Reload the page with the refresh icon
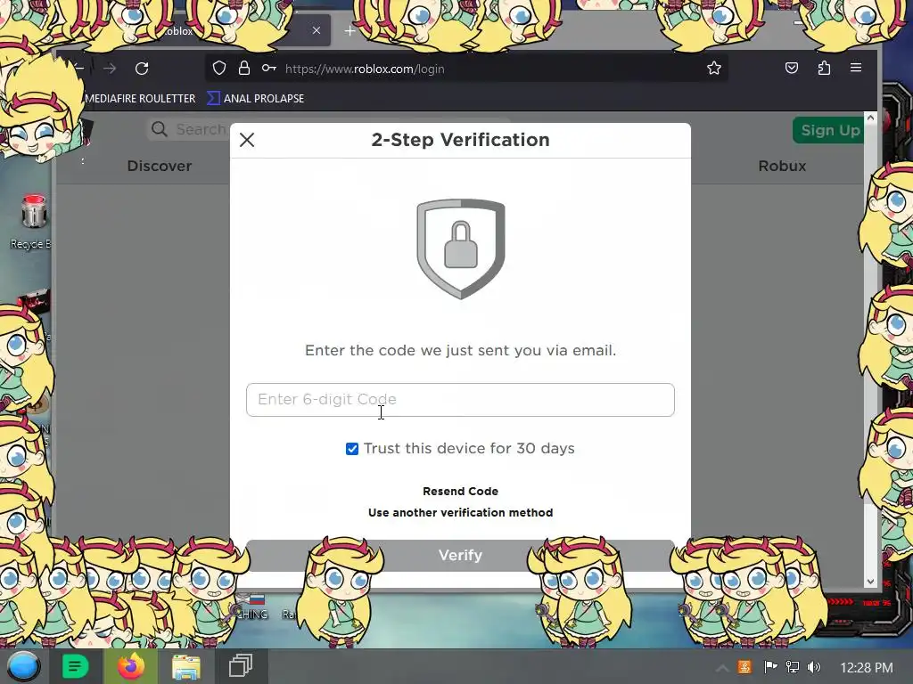This screenshot has width=913, height=684. click(142, 69)
